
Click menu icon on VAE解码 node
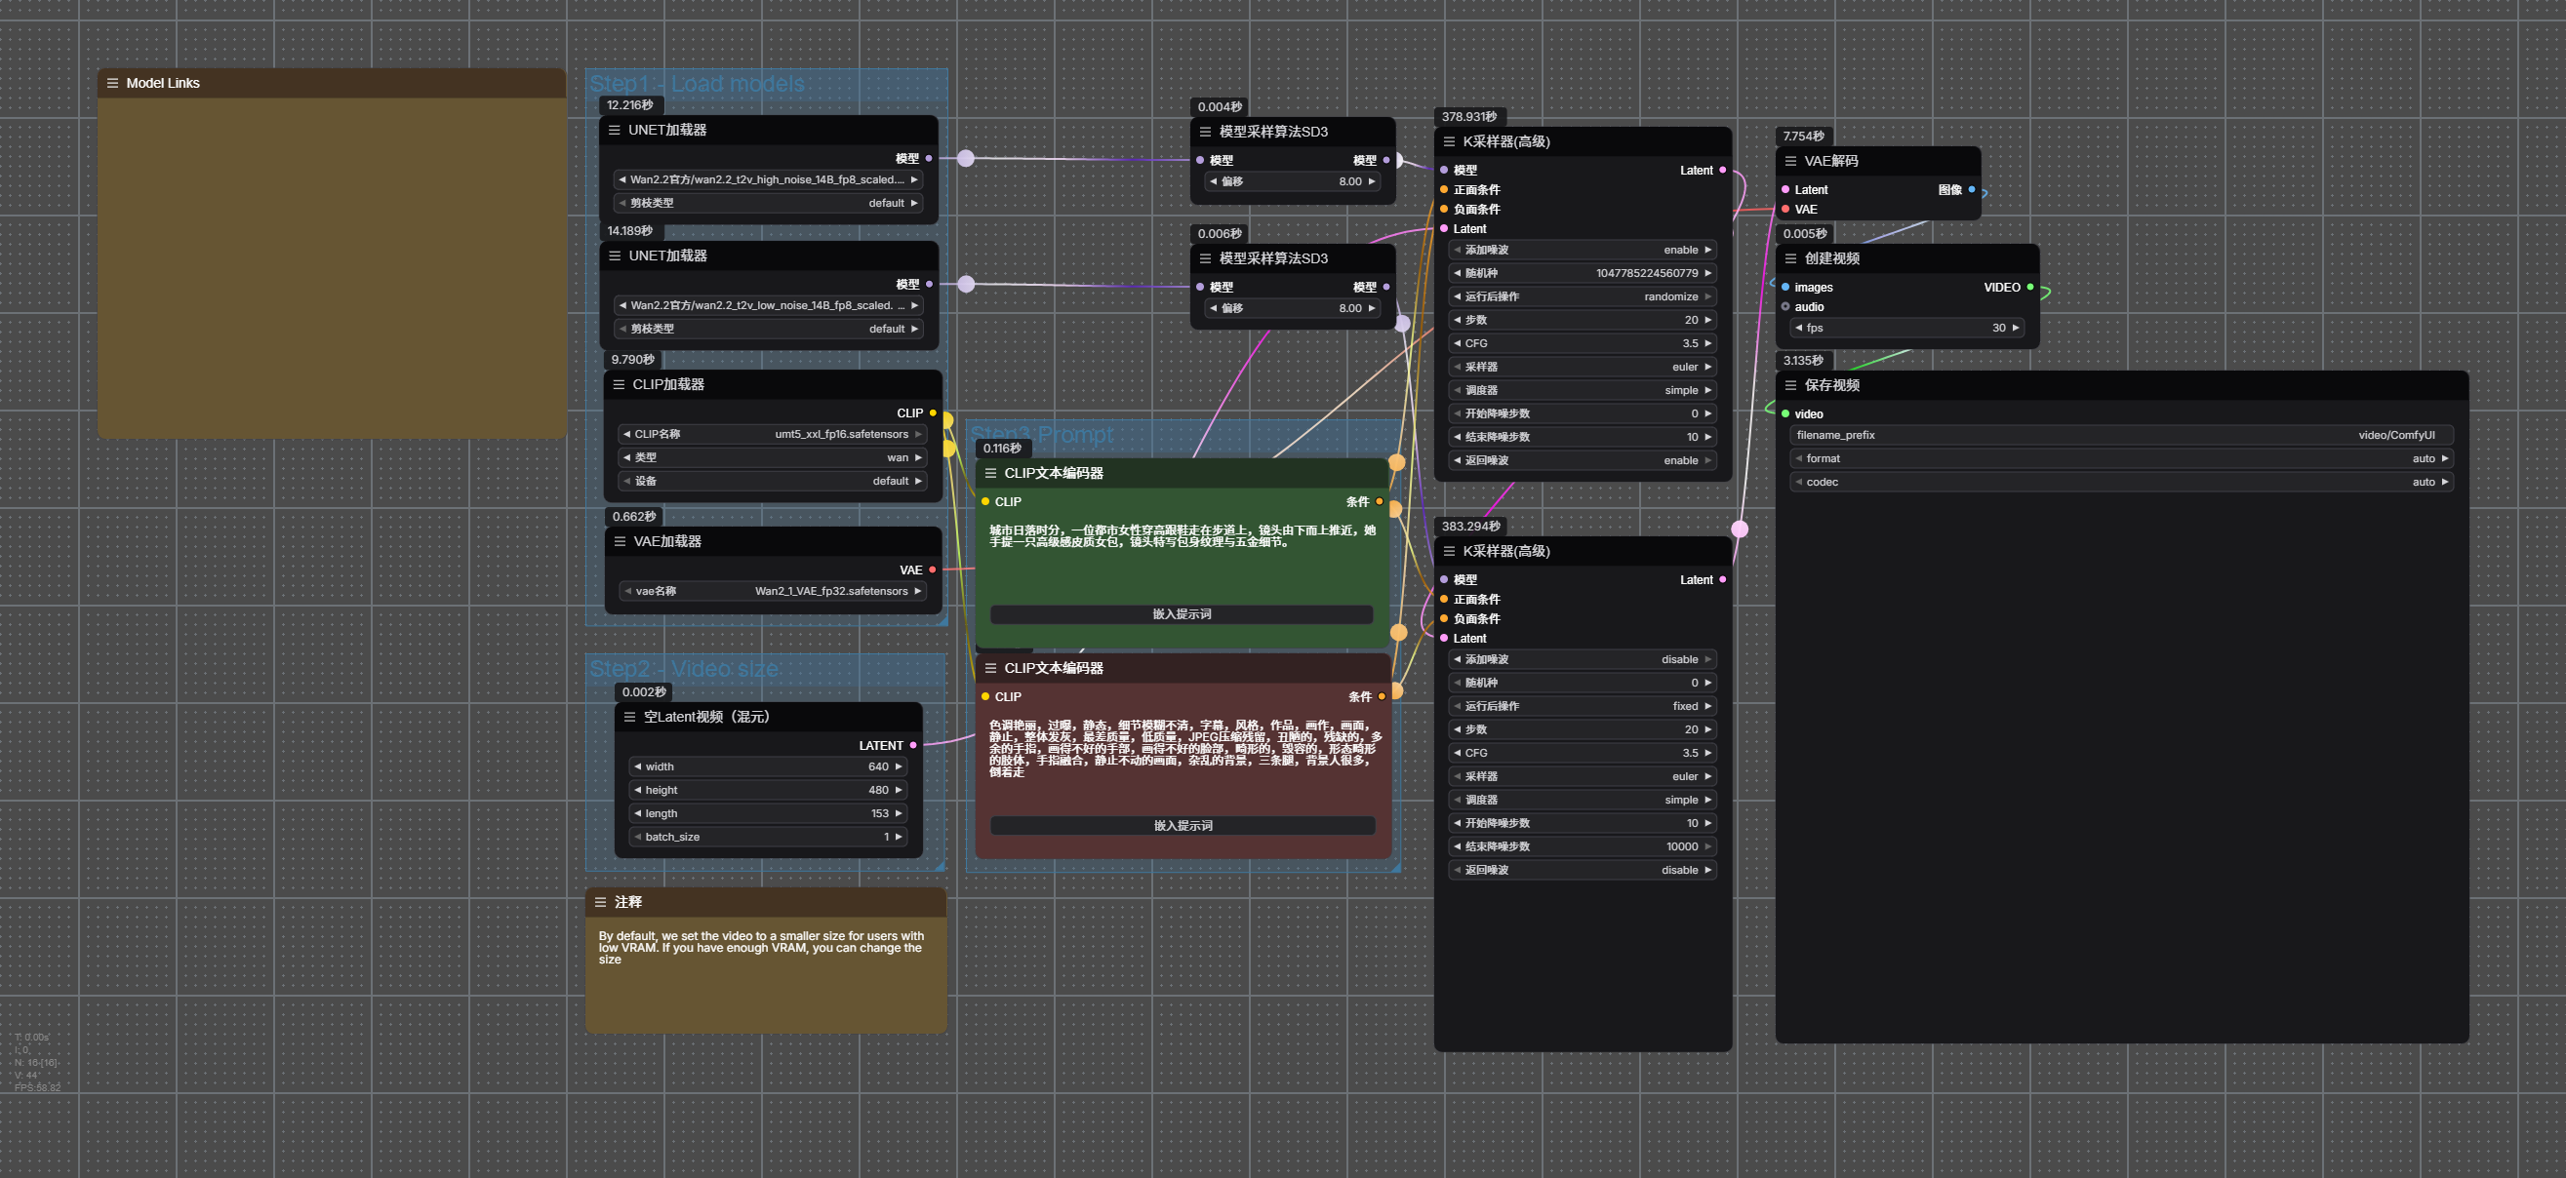tap(1790, 161)
